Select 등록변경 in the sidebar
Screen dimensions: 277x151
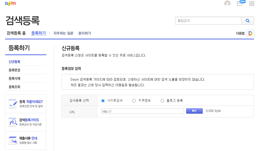pos(15,70)
